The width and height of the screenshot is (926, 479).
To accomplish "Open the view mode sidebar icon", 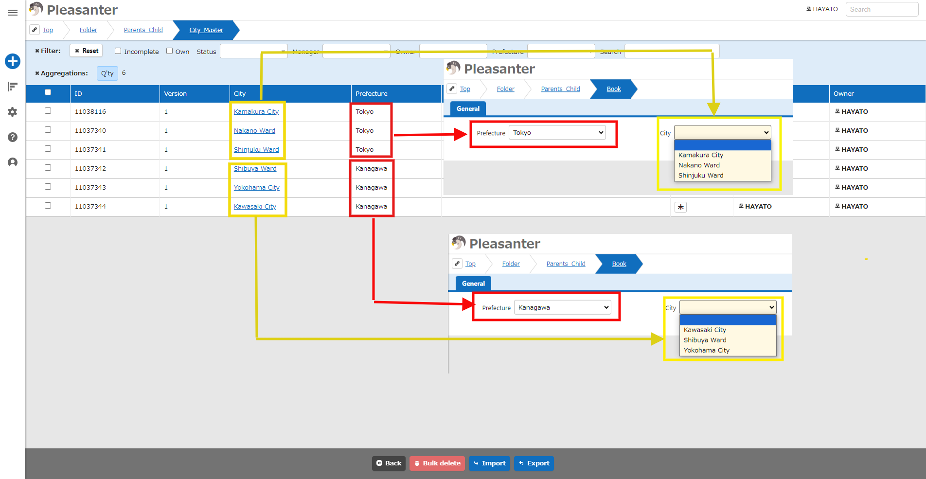I will pyautogui.click(x=13, y=87).
